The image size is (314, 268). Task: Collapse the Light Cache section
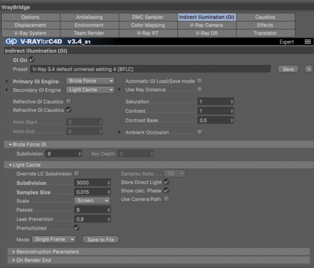tap(10, 165)
